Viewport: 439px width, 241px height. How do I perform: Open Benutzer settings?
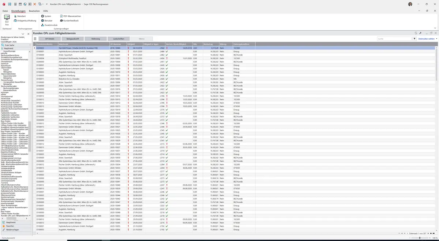[47, 20]
